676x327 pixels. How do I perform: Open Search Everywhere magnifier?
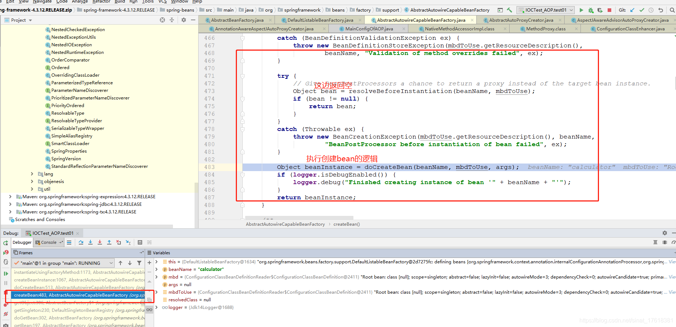pos(672,10)
